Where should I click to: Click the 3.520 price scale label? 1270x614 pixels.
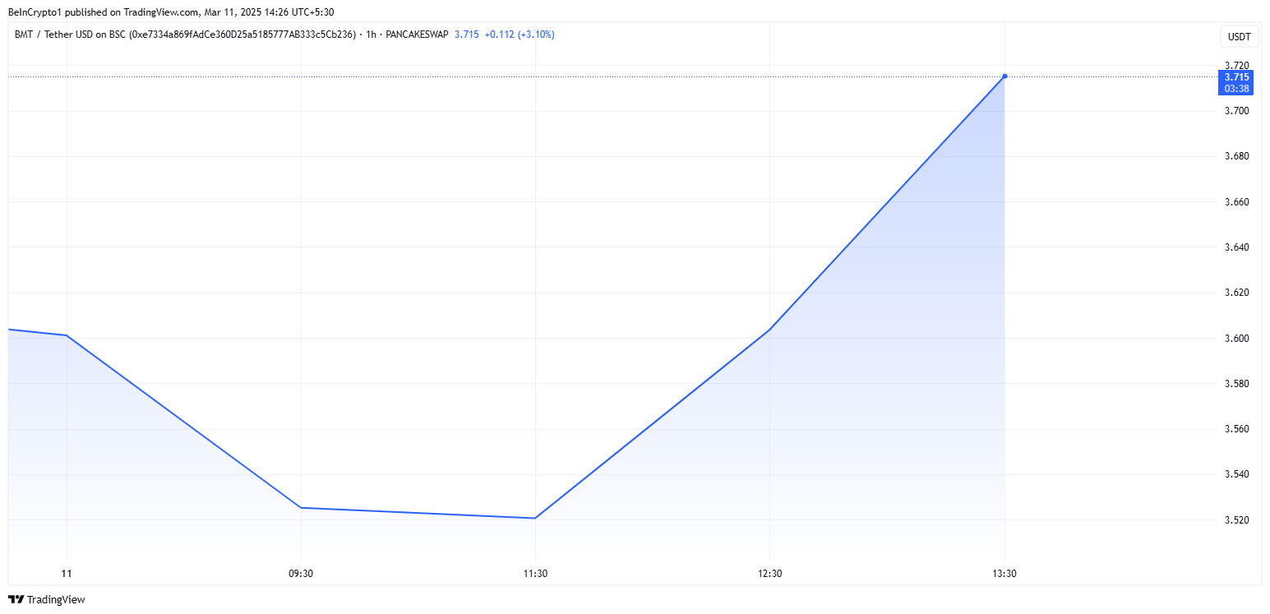[1236, 520]
